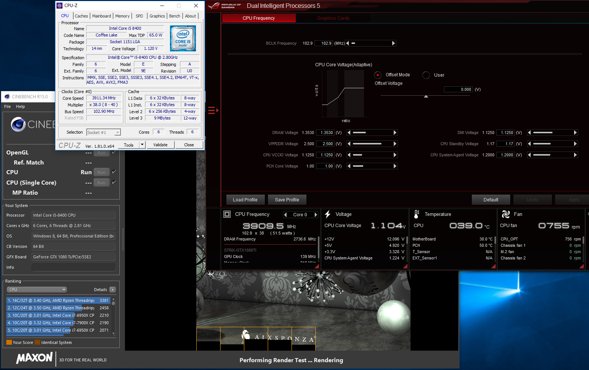Increase CPU System Agent Voltage right arrow

tap(576, 155)
